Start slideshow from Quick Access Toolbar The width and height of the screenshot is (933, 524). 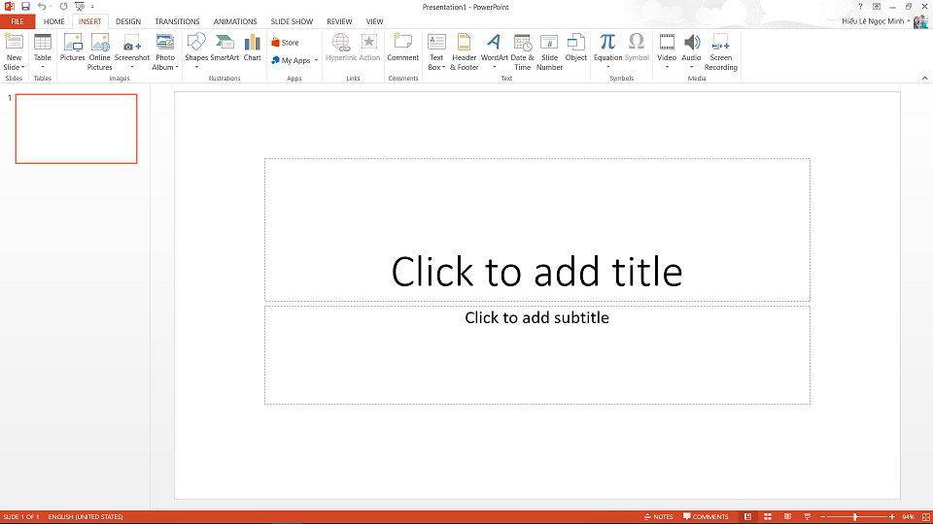coord(80,7)
